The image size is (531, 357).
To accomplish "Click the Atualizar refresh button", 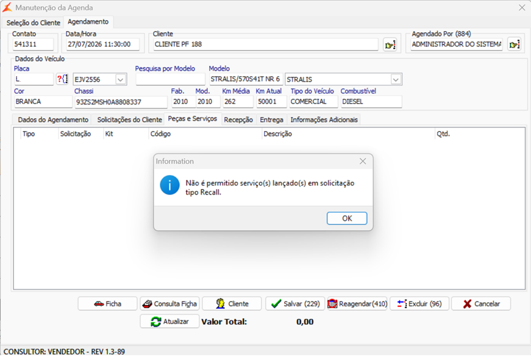I will [x=169, y=322].
